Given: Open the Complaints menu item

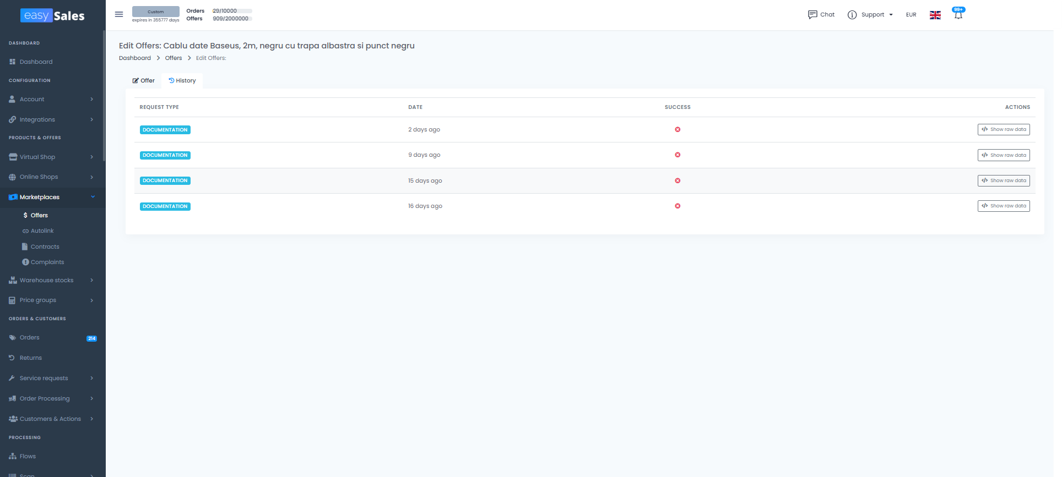Looking at the screenshot, I should click(x=47, y=262).
